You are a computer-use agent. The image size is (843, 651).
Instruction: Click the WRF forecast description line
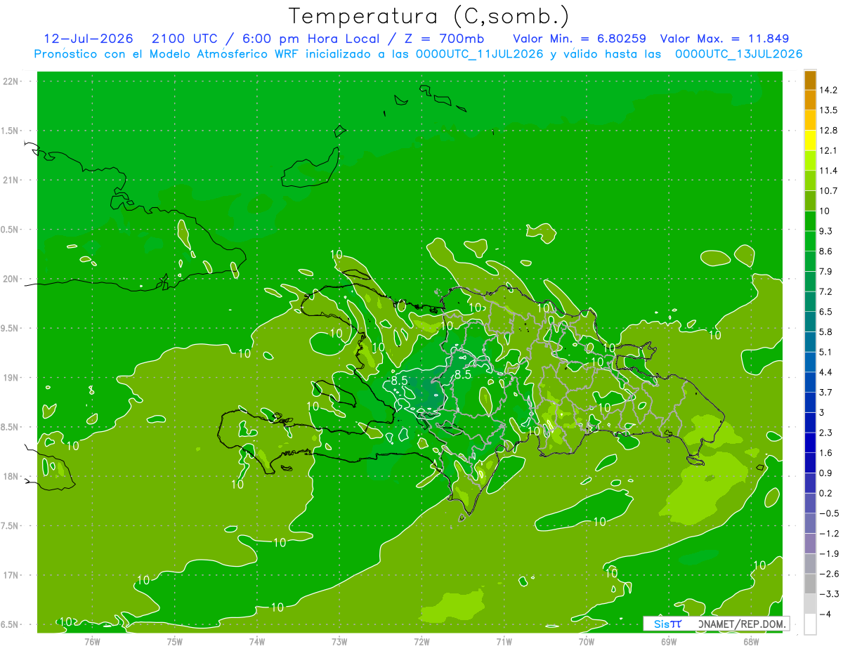tap(418, 54)
